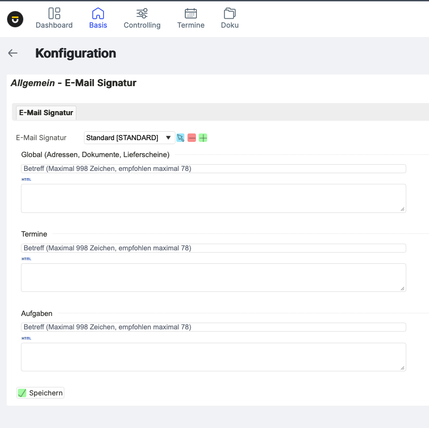
Task: Remove signature with red minus icon
Action: point(192,138)
